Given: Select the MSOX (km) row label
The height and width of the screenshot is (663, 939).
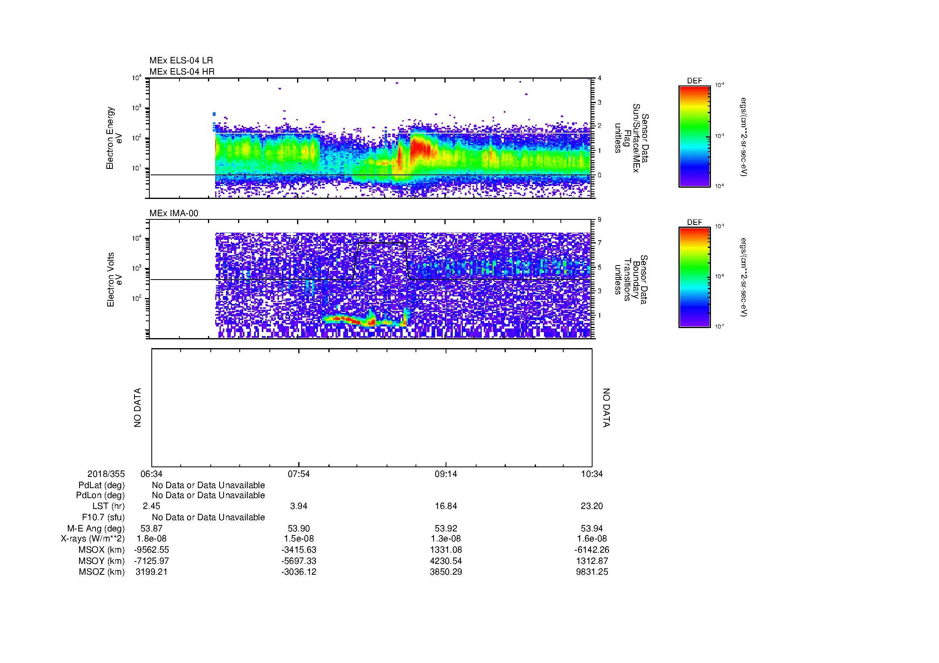Looking at the screenshot, I should 102,550.
